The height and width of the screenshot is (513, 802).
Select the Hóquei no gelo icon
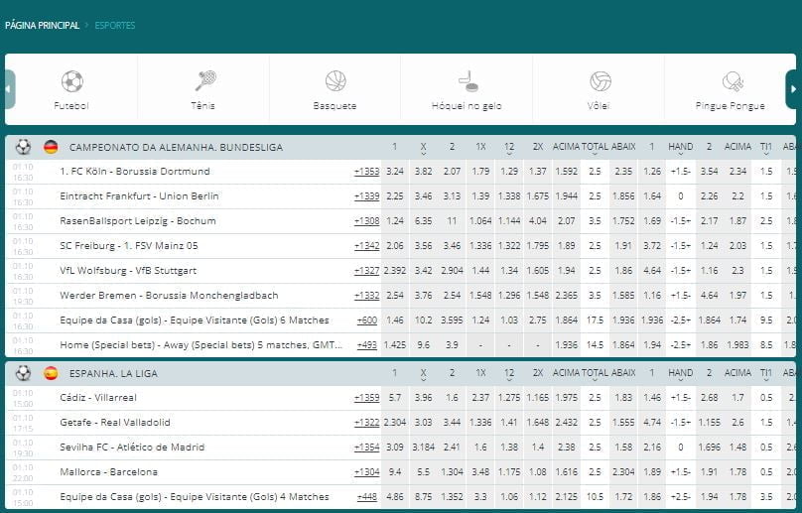pyautogui.click(x=467, y=81)
